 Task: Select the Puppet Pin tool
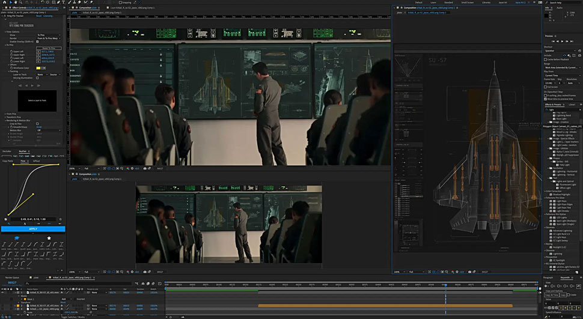[91, 2]
